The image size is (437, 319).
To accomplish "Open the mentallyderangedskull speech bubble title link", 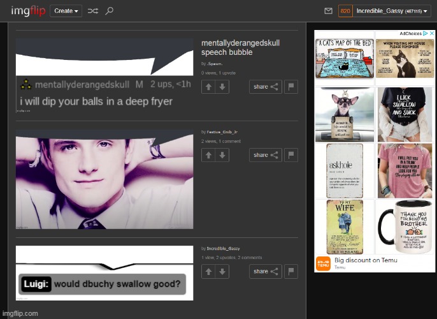I will (x=240, y=47).
